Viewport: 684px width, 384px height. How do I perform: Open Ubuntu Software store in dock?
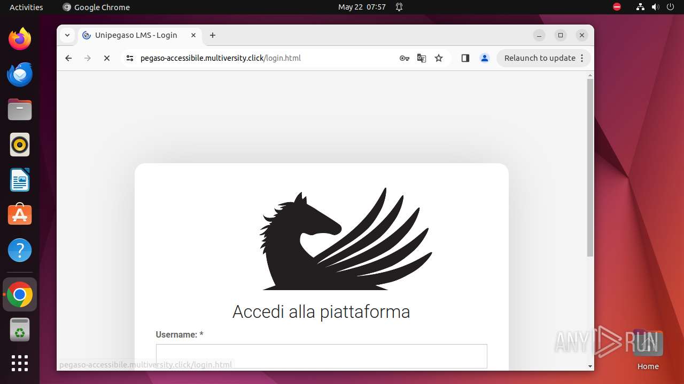coord(20,215)
